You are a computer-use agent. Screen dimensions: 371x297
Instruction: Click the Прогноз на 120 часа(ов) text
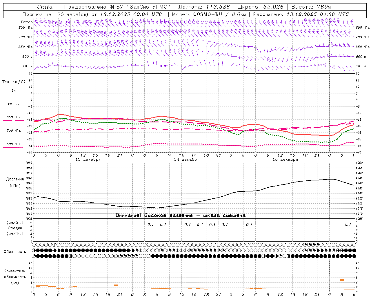(x=56, y=14)
